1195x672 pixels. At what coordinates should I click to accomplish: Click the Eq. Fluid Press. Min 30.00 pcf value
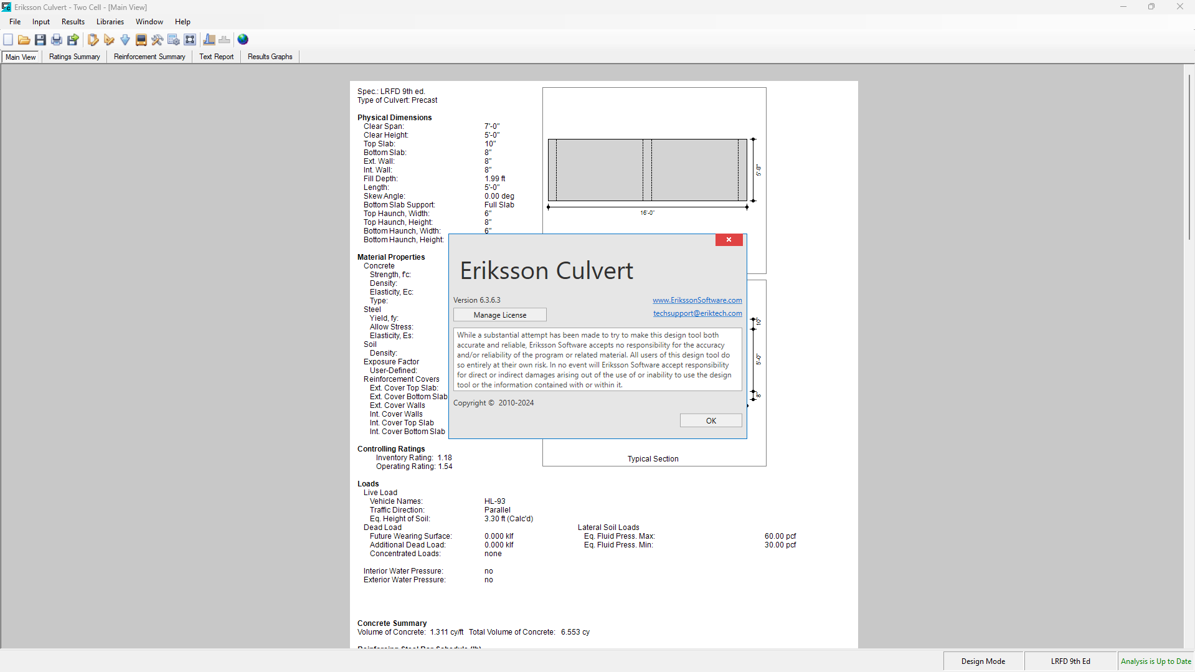(x=780, y=545)
